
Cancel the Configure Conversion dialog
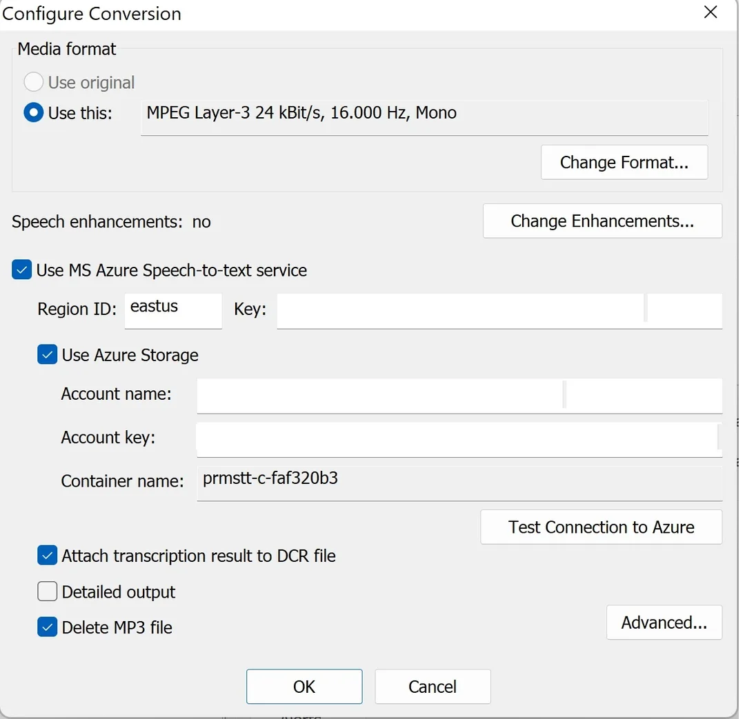(433, 687)
